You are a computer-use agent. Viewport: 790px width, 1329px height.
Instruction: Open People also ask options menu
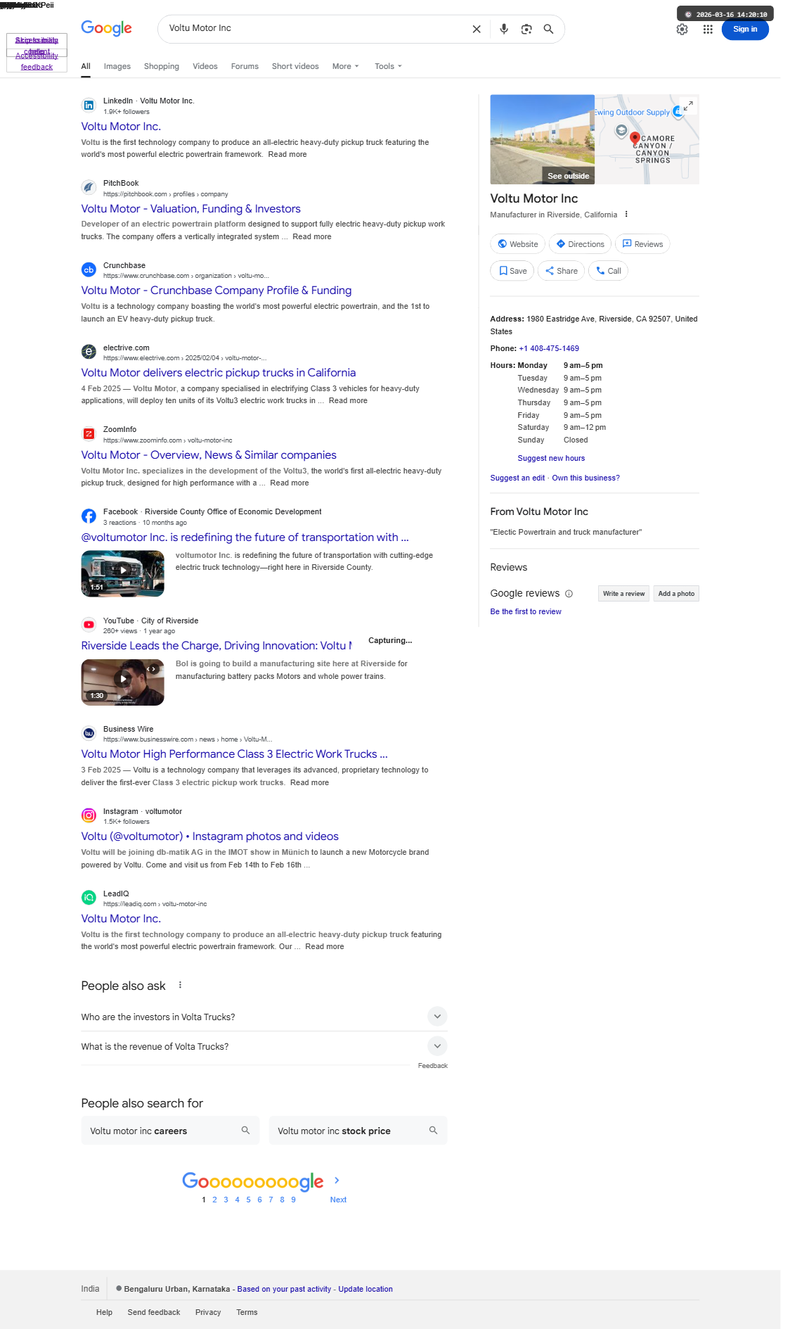pyautogui.click(x=180, y=985)
